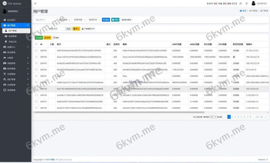This screenshot has width=270, height=163.
Task: Open the 是否启用 dropdown filter
Action: (65, 20)
